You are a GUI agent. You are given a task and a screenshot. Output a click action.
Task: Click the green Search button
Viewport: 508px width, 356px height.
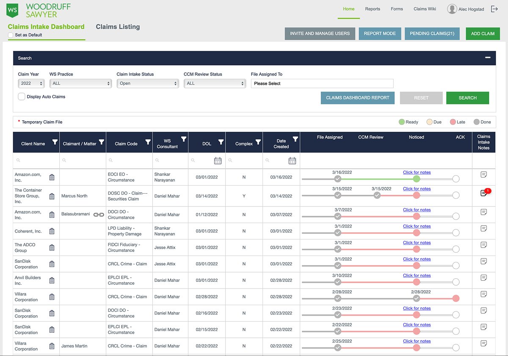[x=467, y=98]
